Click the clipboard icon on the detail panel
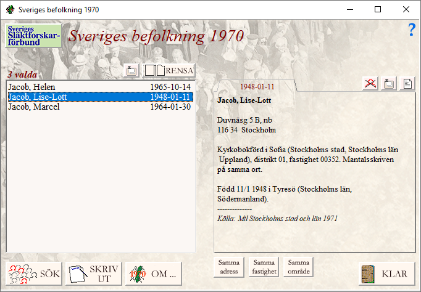 [x=388, y=83]
